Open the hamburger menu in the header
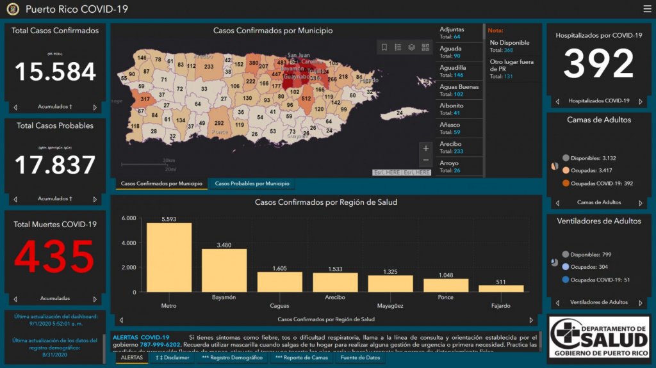 click(x=647, y=9)
